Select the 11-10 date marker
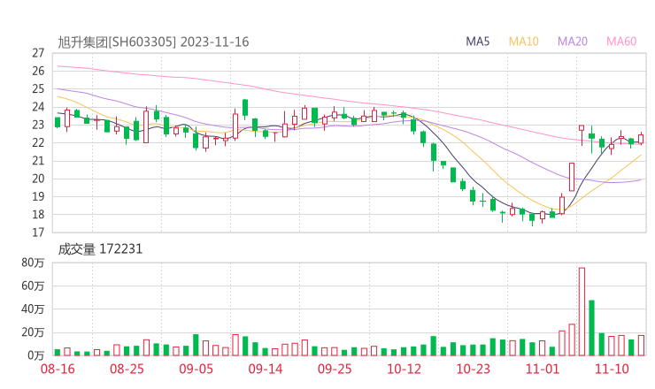The height and width of the screenshot is (389, 655). (611, 369)
